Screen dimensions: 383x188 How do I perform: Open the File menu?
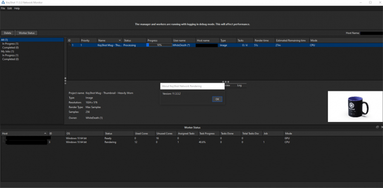click(x=3, y=9)
